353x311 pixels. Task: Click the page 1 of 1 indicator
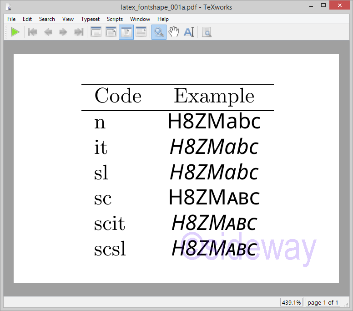(x=323, y=302)
